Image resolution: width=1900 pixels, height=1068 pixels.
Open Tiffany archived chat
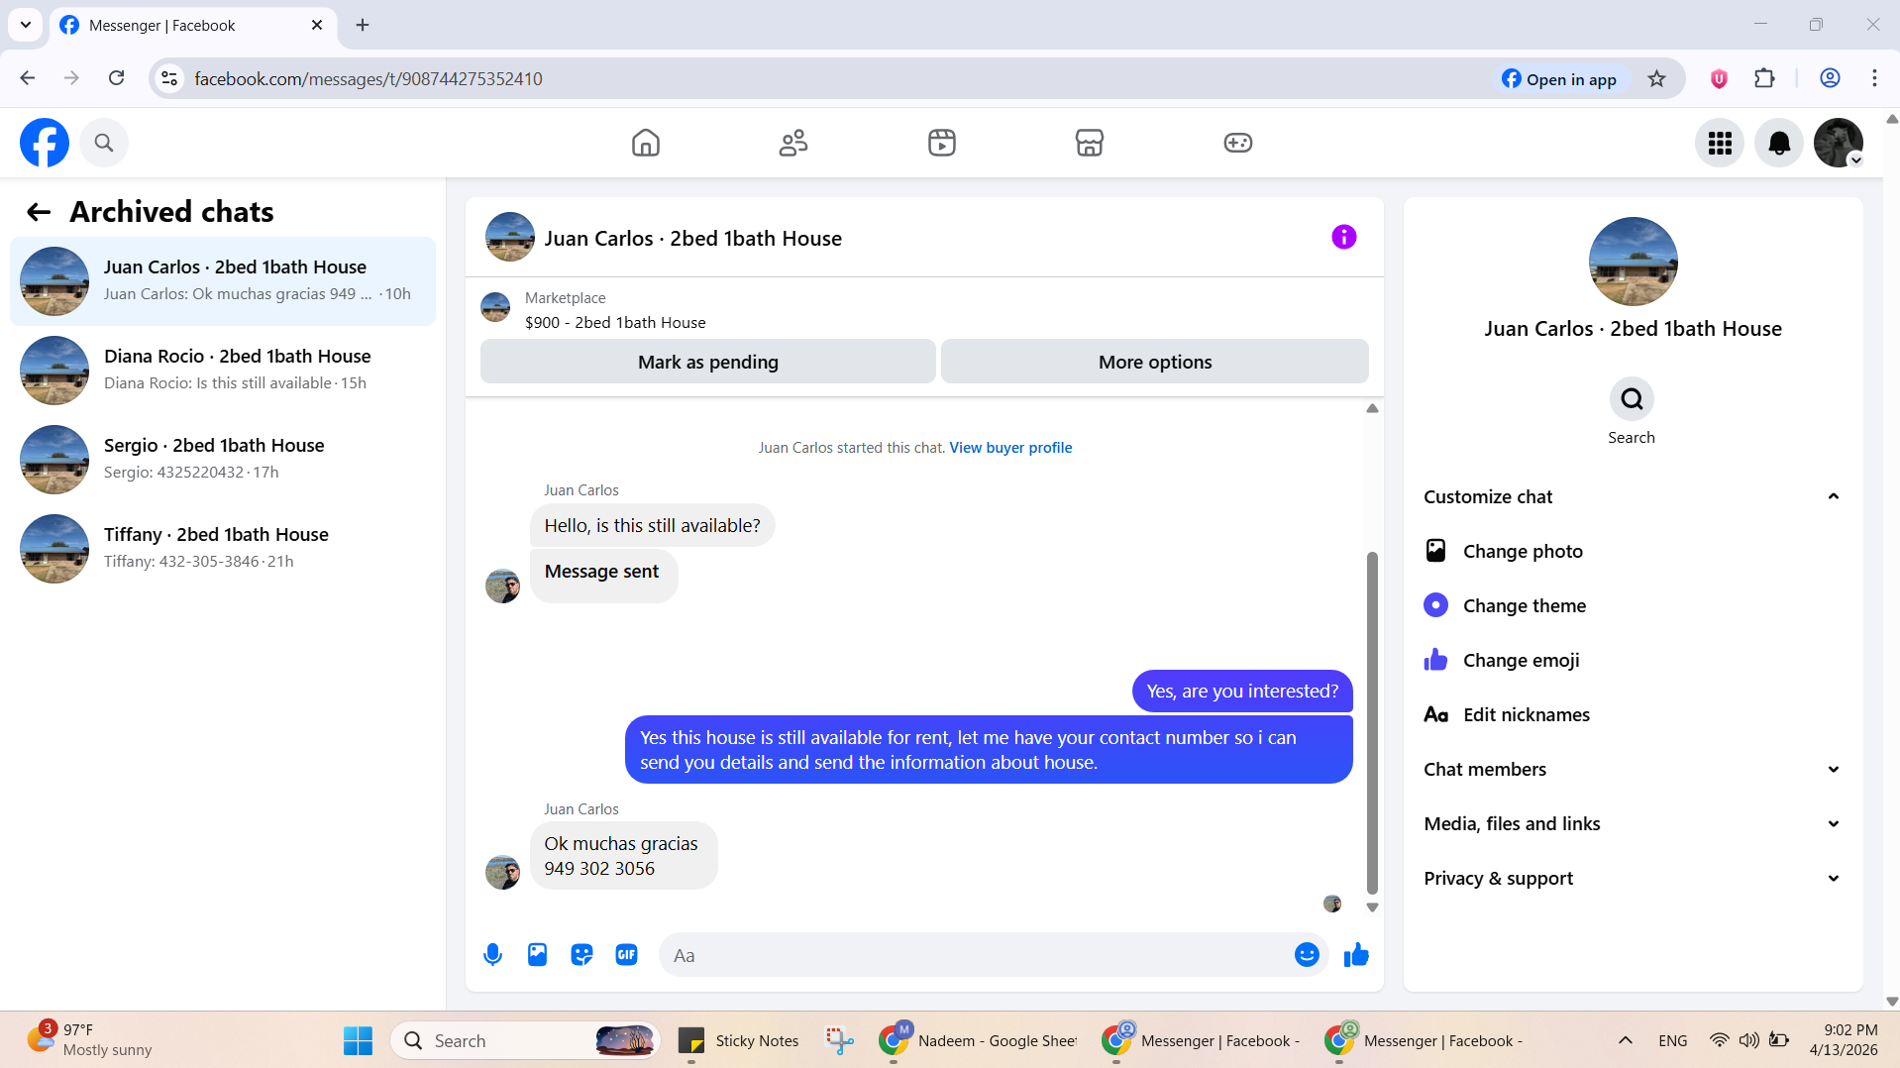tap(223, 548)
